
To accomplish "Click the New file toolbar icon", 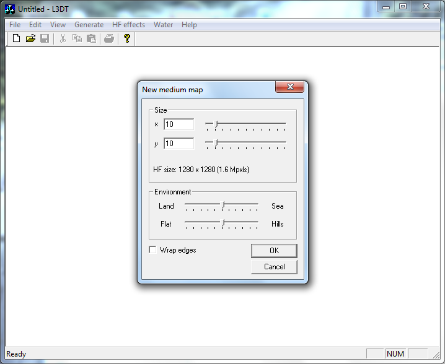I will pos(16,38).
